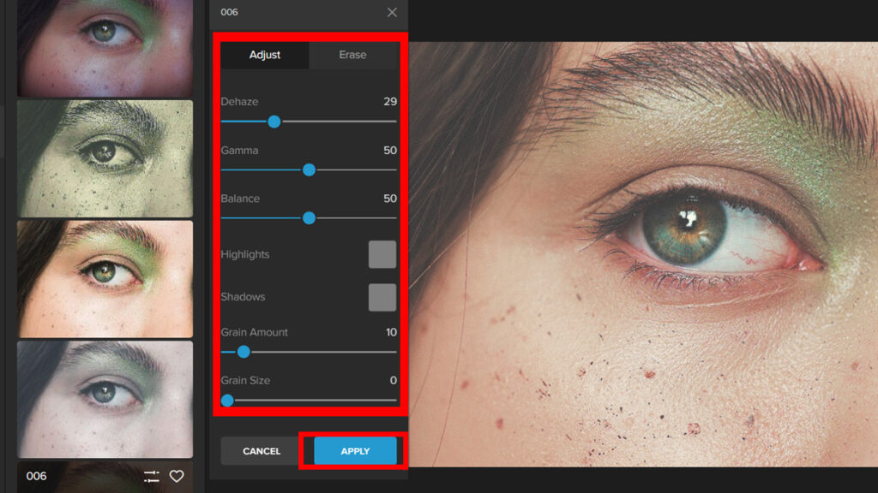The height and width of the screenshot is (493, 878).
Task: Click the Grain Size slider handle
Action: [227, 400]
